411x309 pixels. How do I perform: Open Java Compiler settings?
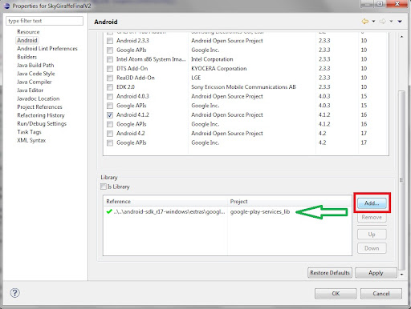(x=35, y=82)
